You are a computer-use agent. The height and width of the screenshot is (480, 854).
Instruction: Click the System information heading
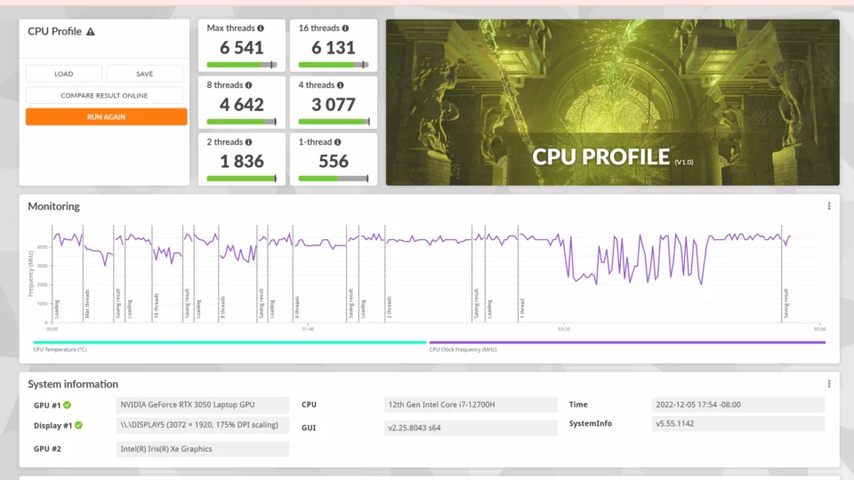click(73, 384)
